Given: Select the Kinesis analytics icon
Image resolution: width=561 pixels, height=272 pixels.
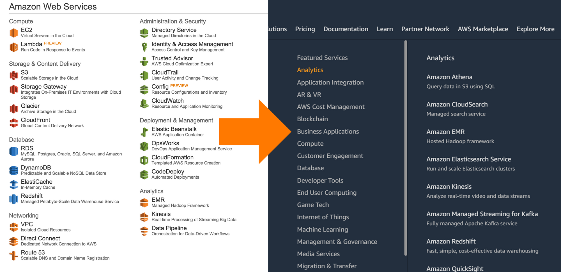Looking at the screenshot, I should coord(144,217).
